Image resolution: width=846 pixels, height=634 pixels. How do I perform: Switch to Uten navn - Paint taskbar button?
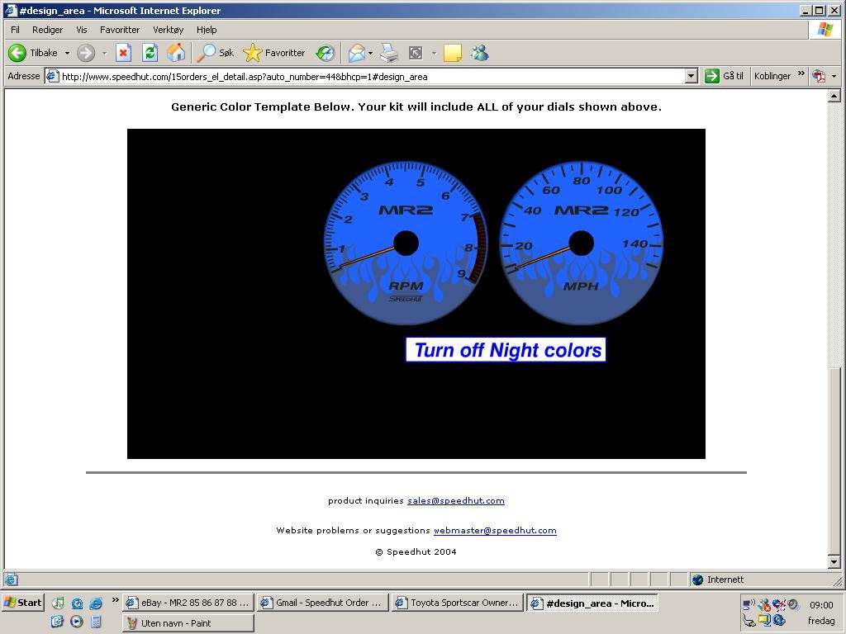pos(188,623)
